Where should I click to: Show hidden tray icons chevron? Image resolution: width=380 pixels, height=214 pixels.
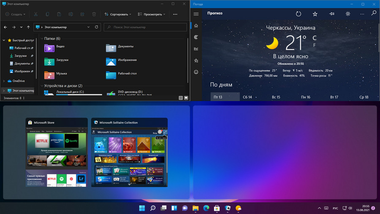coord(320,208)
